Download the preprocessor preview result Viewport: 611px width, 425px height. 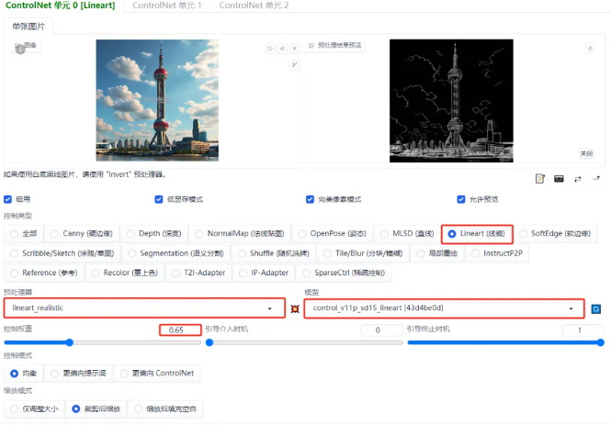pos(591,48)
